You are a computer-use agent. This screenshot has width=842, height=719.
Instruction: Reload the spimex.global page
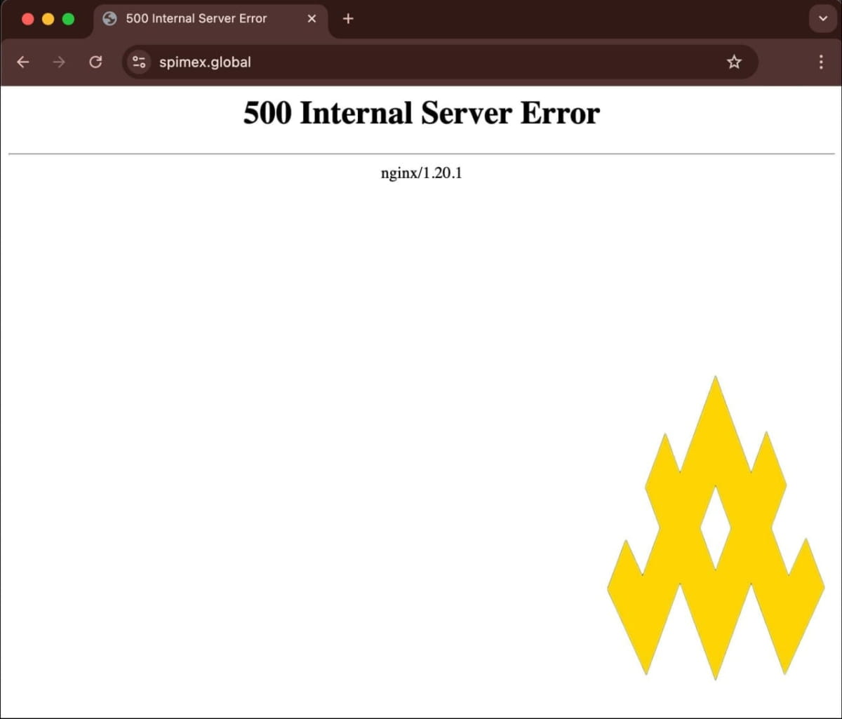point(95,62)
